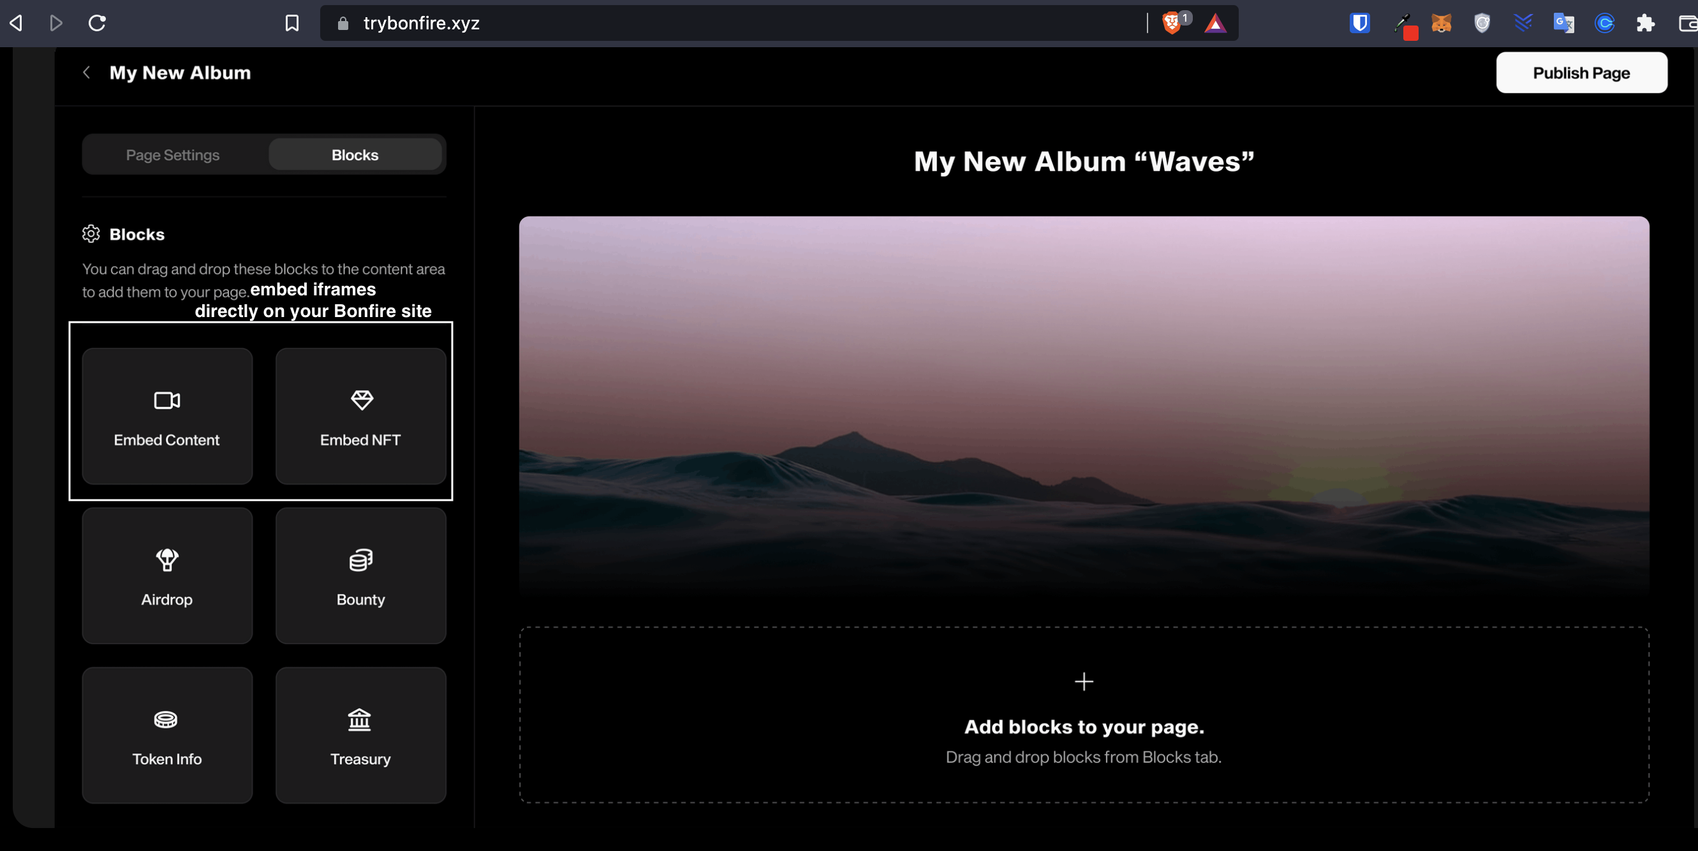The image size is (1698, 851).
Task: Click the Add blocks plus button
Action: (1083, 681)
